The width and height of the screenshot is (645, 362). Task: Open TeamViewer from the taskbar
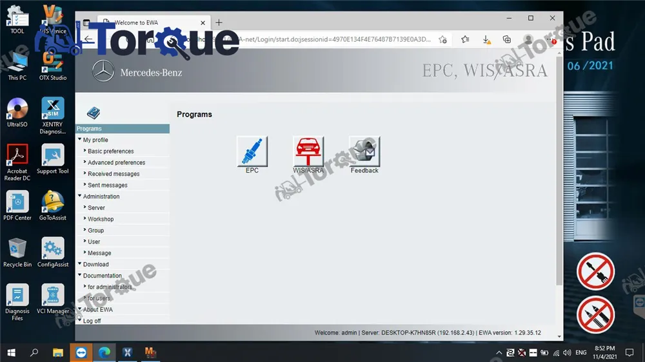[81, 352]
